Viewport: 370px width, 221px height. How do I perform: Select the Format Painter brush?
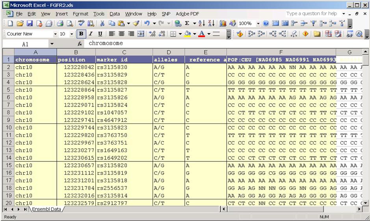(x=136, y=24)
